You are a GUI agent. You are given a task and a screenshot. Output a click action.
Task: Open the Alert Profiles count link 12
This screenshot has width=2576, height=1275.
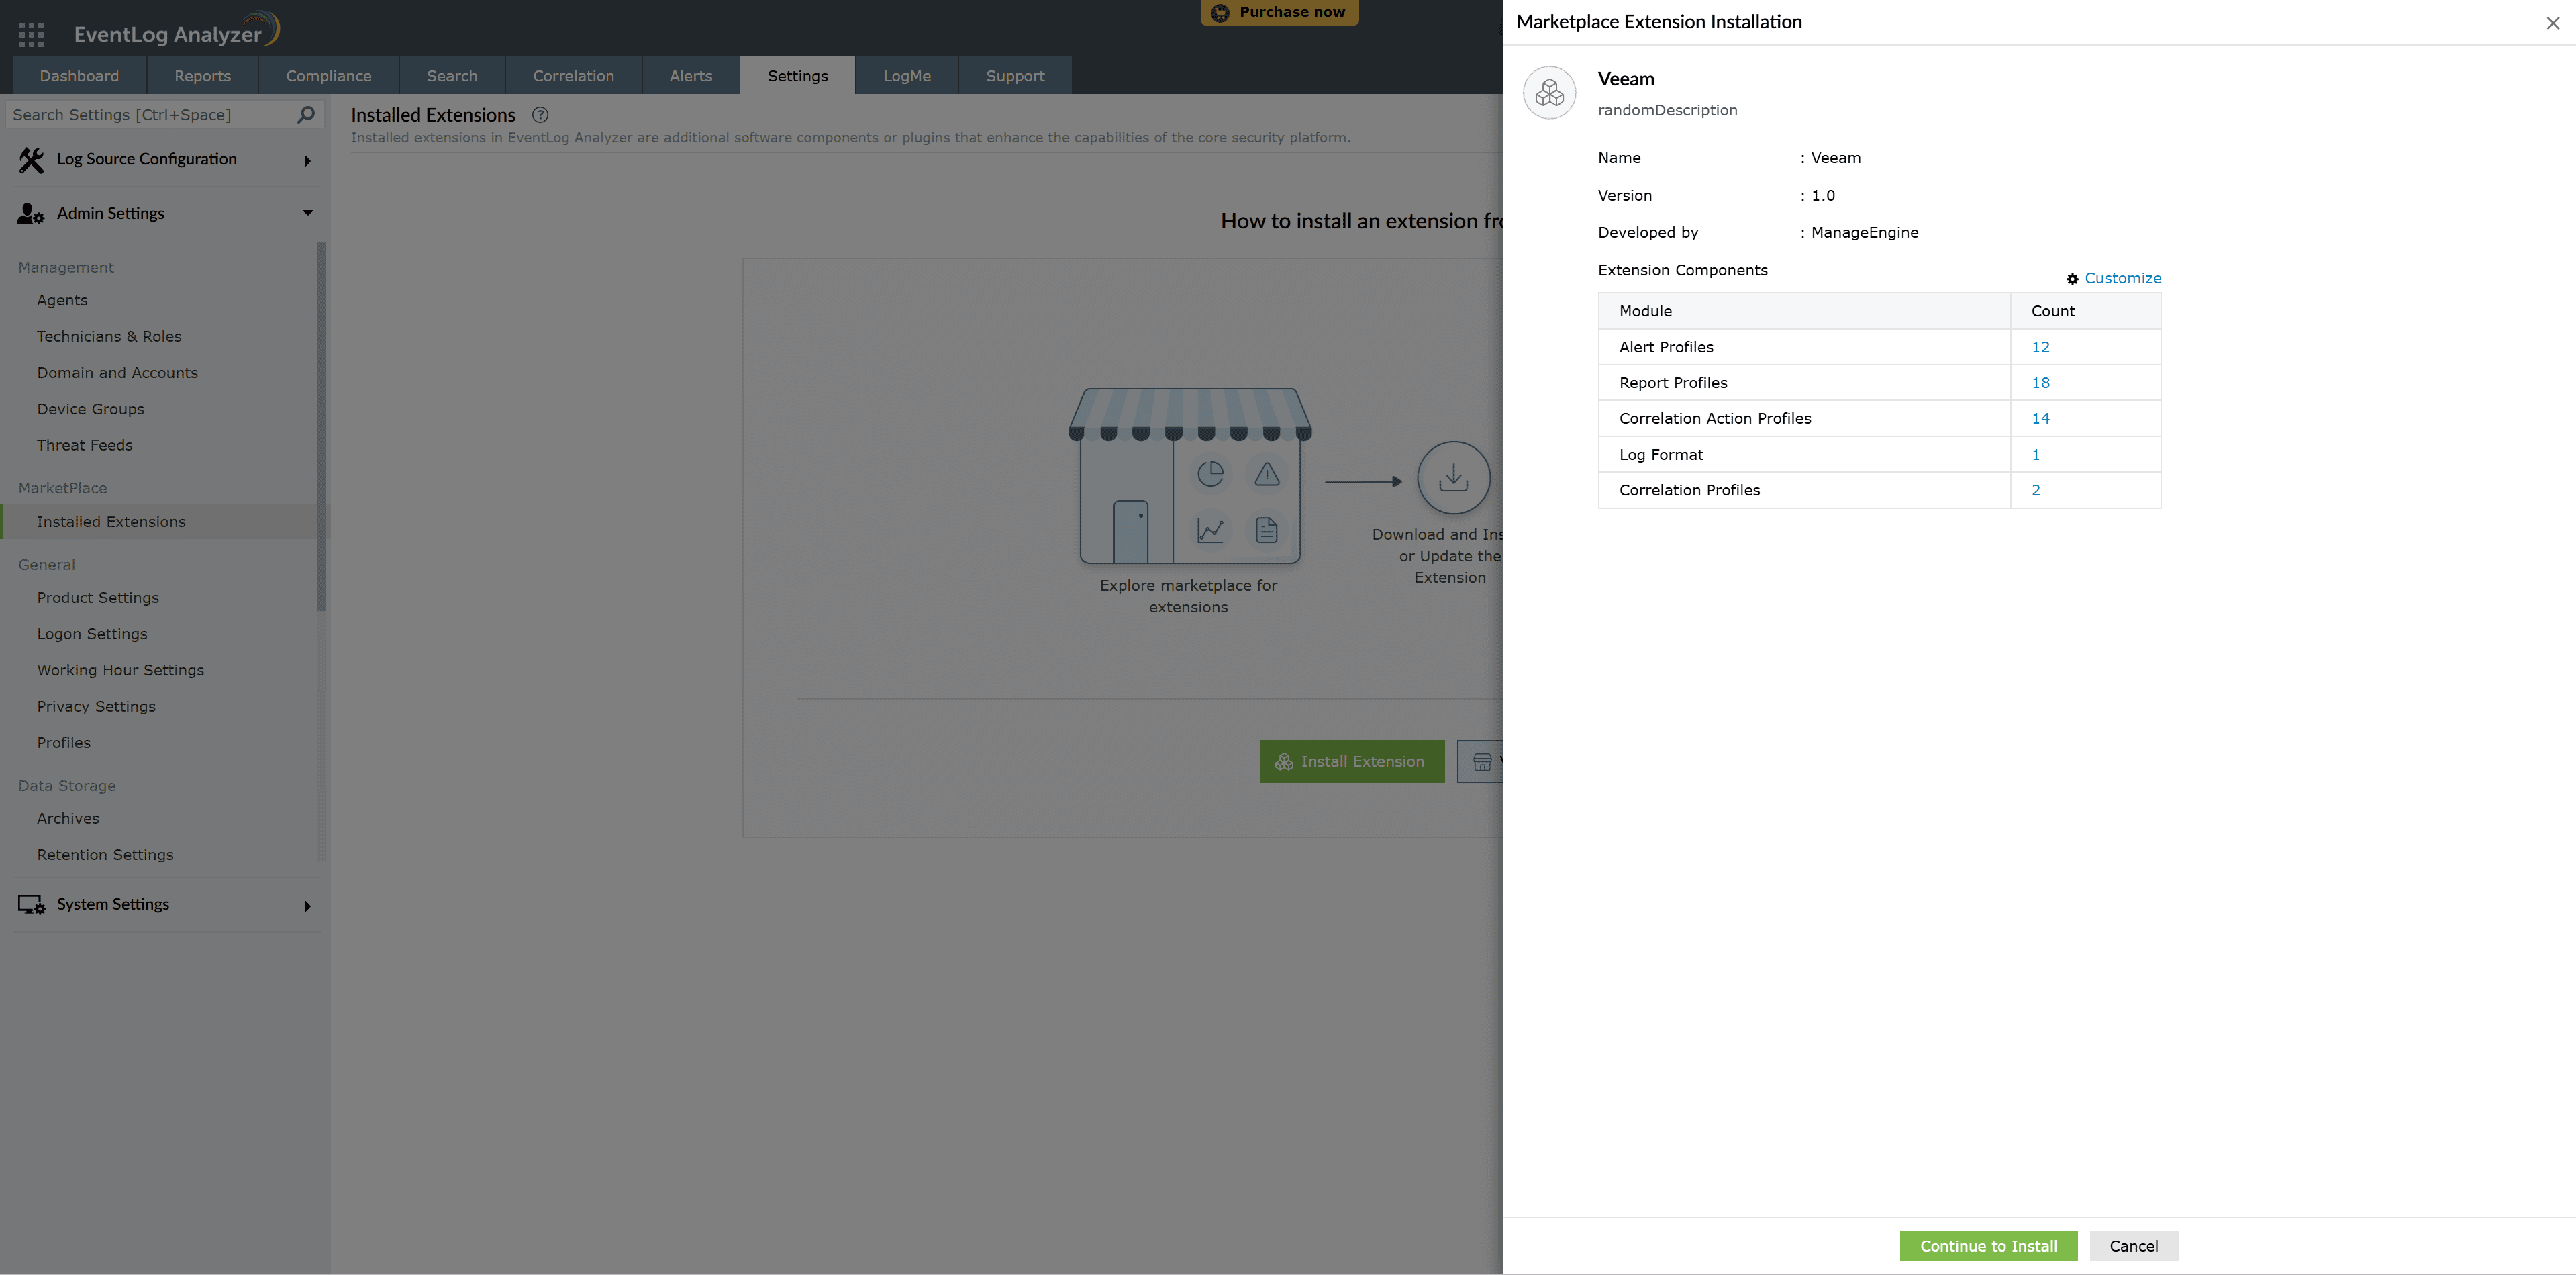(x=2040, y=347)
